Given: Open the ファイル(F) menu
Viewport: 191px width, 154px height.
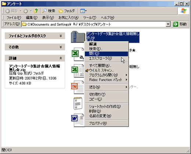Looking at the screenshot, I should tap(14, 18).
